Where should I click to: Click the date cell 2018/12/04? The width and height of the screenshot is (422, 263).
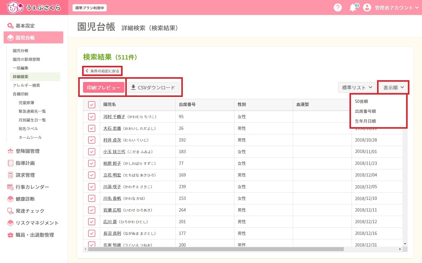366,175
